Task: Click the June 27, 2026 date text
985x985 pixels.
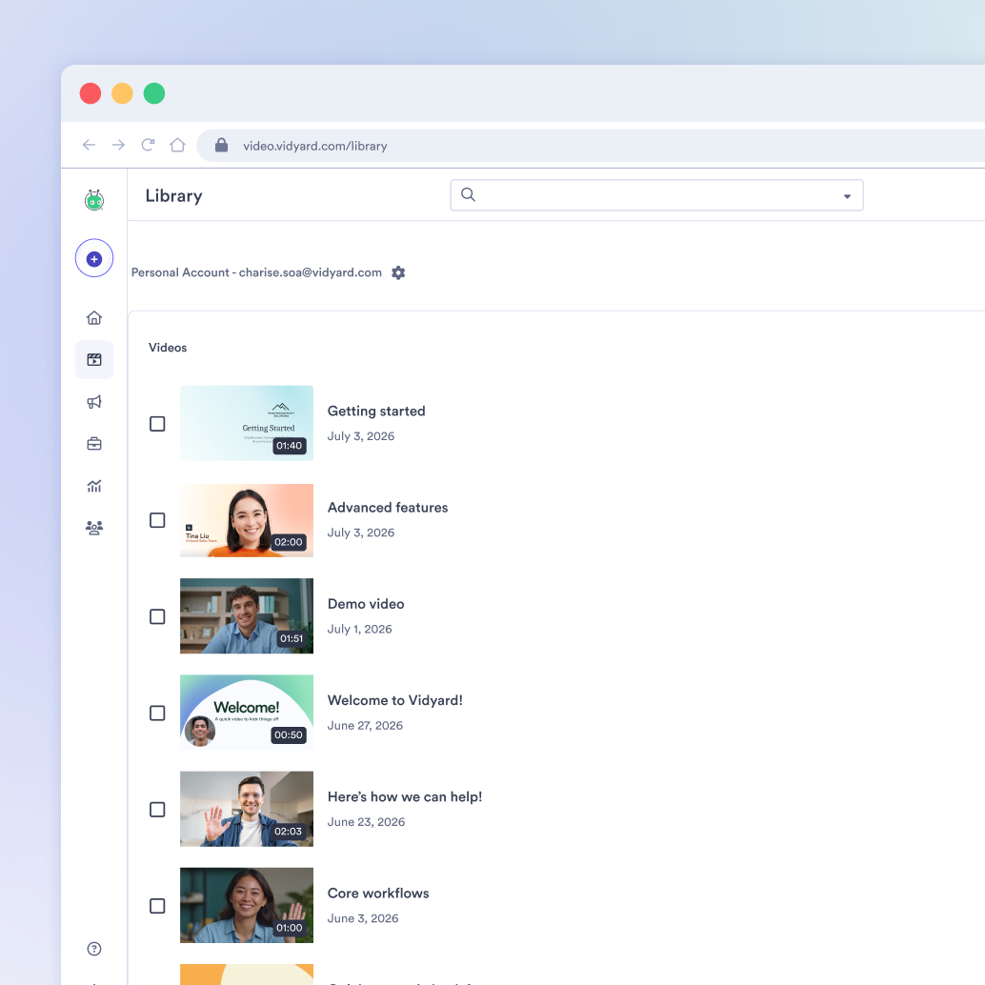Action: pos(365,726)
